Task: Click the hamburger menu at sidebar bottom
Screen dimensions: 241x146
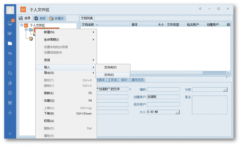Action: (x=10, y=134)
